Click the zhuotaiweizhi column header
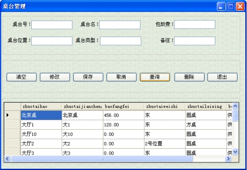247x170 pixels. [x=165, y=107]
